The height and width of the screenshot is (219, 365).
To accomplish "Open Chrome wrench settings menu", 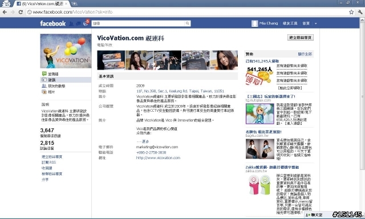I will click(x=360, y=12).
